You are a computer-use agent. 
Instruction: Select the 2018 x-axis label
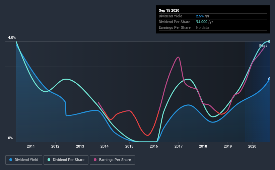203,146
